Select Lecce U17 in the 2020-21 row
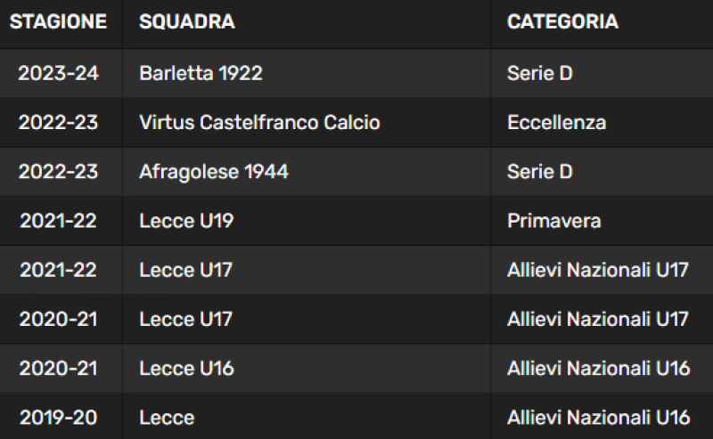The width and height of the screenshot is (713, 439). (x=185, y=319)
